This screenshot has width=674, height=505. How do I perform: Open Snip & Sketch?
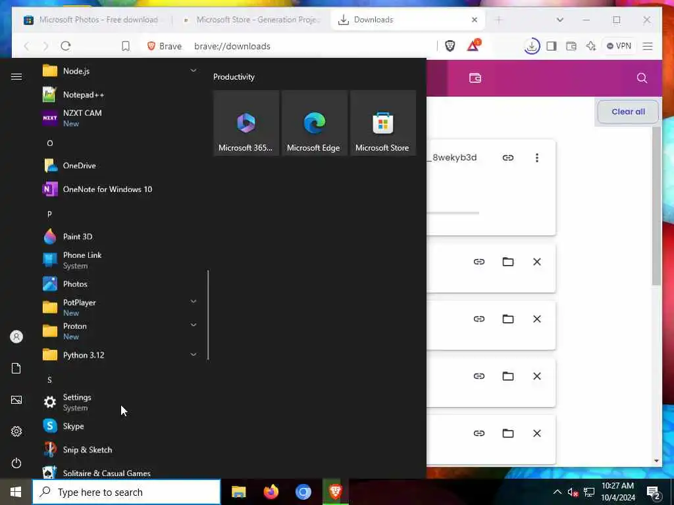(x=120, y=450)
